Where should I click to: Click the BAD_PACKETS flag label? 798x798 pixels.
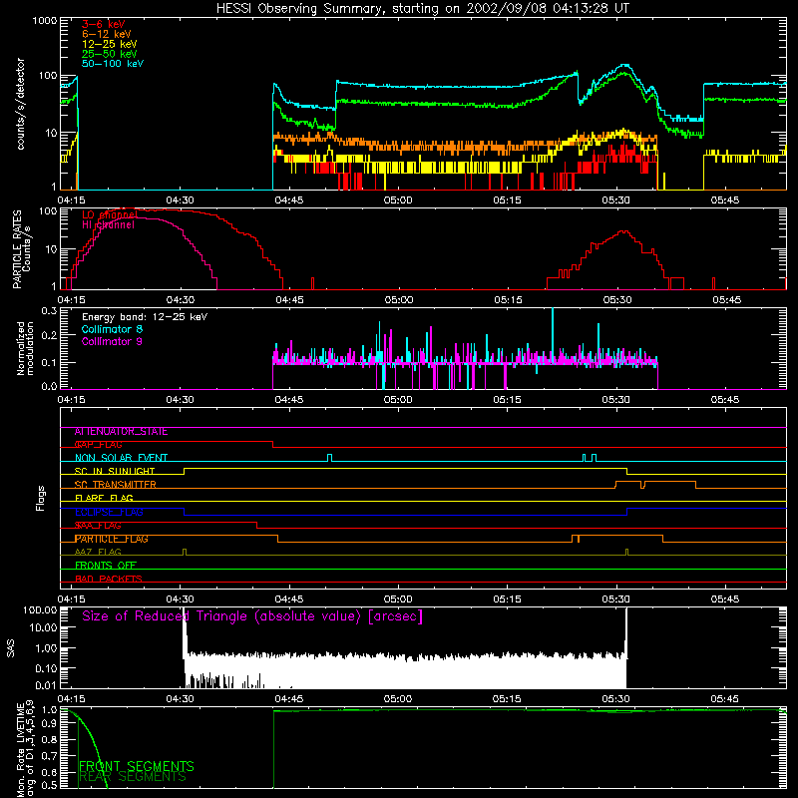coord(109,579)
